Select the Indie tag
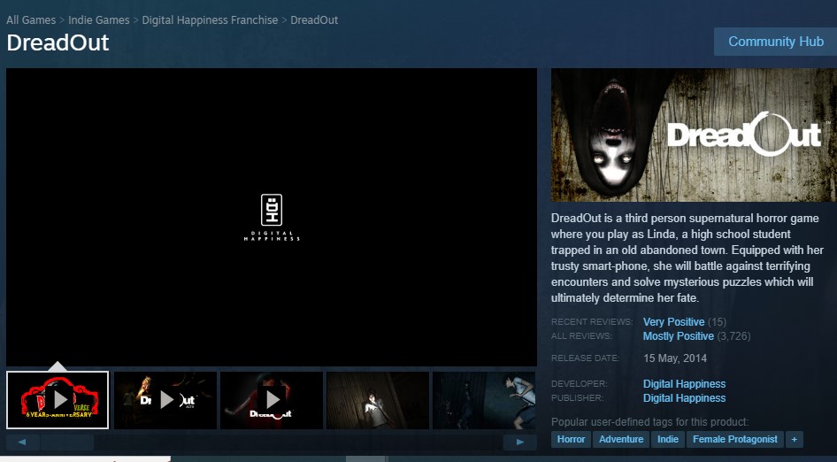 (668, 439)
